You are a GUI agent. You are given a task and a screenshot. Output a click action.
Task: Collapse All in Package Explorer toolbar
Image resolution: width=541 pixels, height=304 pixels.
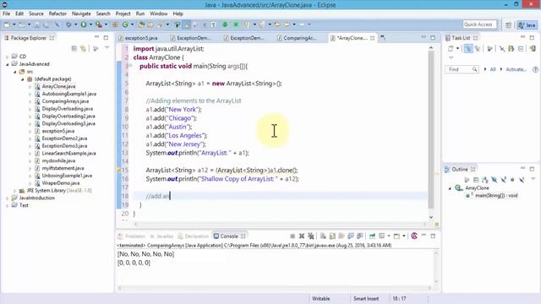point(74,49)
